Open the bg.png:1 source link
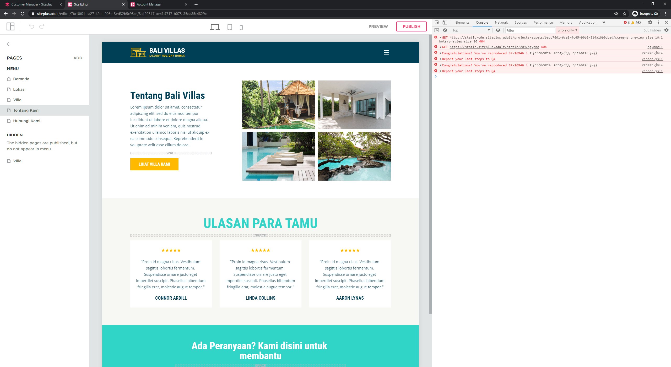This screenshot has height=367, width=671. 655,47
